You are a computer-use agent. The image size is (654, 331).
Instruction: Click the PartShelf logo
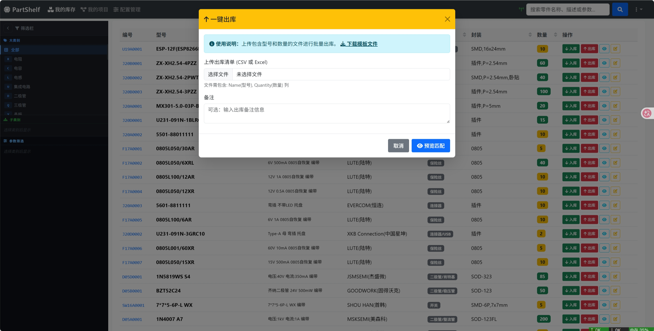(22, 9)
